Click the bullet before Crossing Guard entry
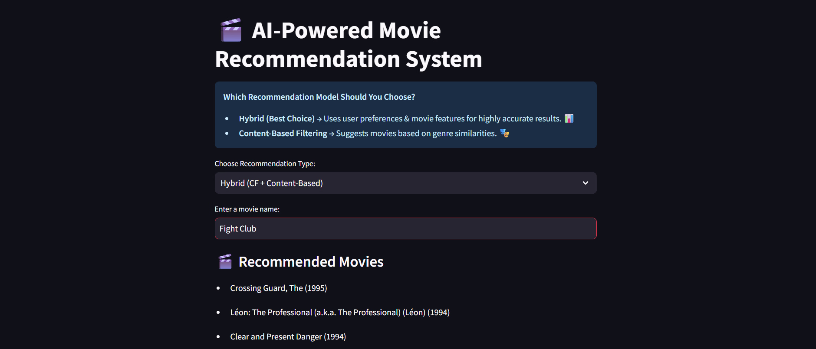This screenshot has height=349, width=816. pyautogui.click(x=218, y=288)
